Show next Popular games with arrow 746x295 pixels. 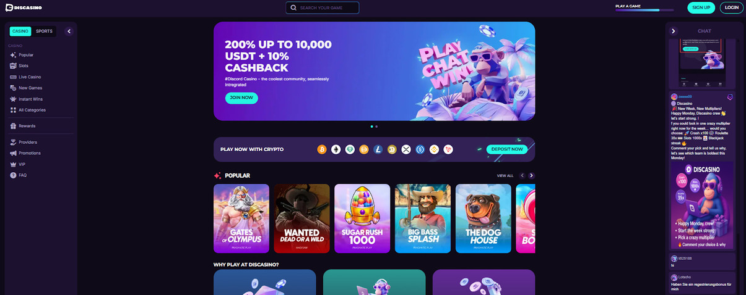click(x=531, y=176)
